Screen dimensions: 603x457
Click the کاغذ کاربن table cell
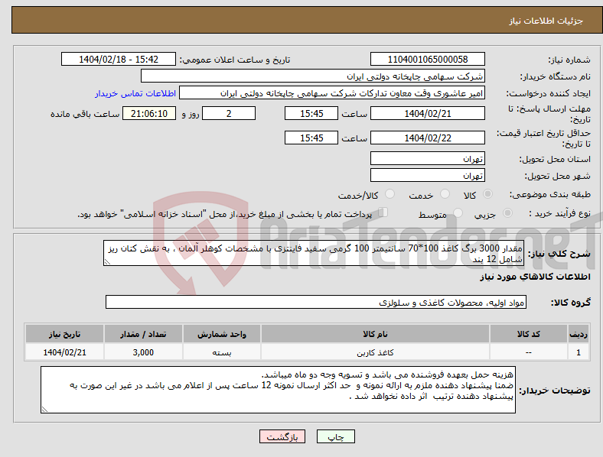(375, 352)
